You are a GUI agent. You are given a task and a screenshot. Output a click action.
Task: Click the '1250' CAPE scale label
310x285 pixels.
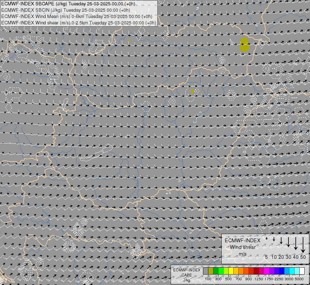(259, 279)
